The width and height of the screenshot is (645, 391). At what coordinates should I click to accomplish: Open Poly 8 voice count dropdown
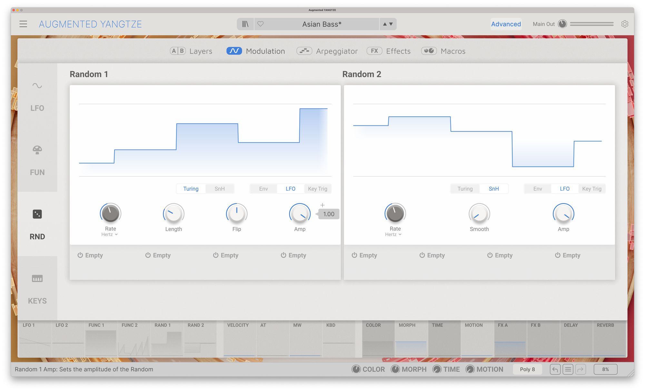[x=527, y=369]
